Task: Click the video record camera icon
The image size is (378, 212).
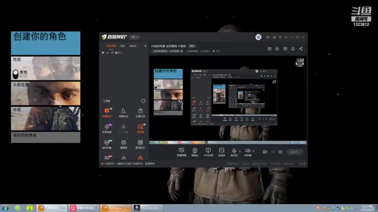Action: [x=265, y=152]
